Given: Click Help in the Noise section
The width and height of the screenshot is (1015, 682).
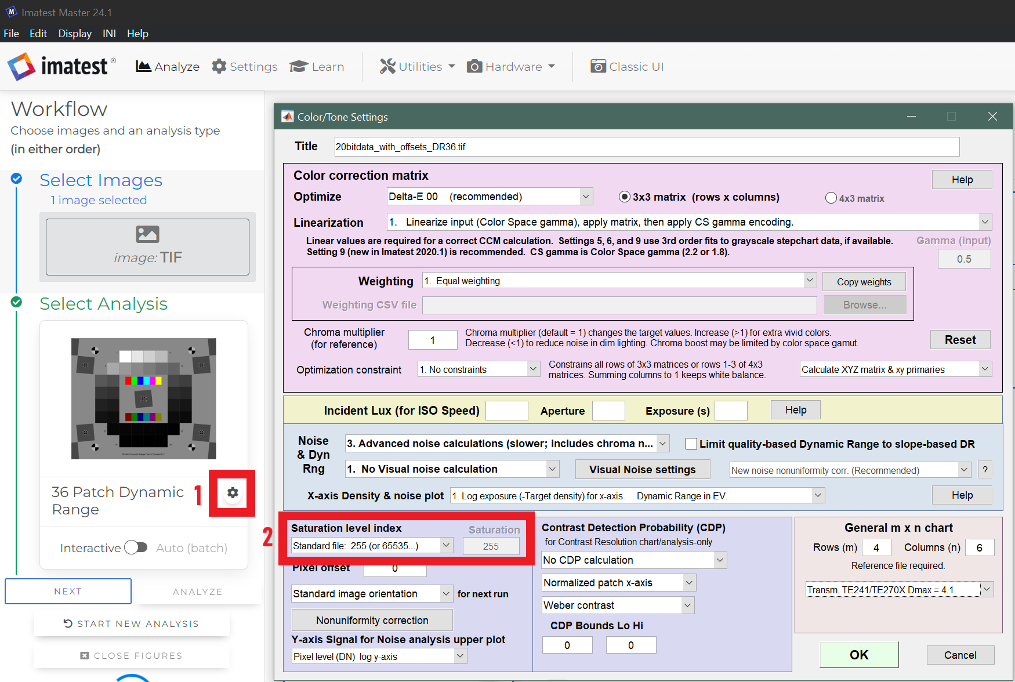Looking at the screenshot, I should tap(962, 495).
